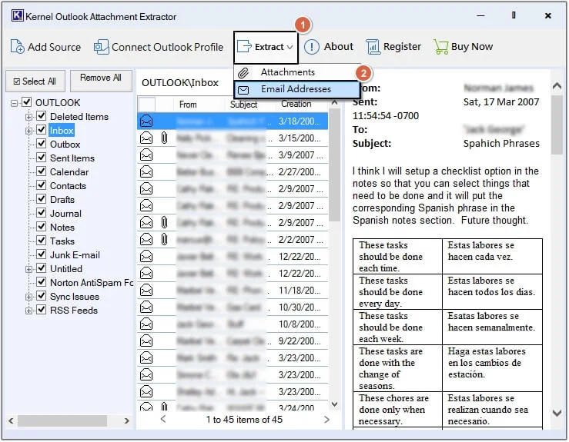569x442 pixels.
Task: Go to previous page of email items
Action: coord(163,419)
